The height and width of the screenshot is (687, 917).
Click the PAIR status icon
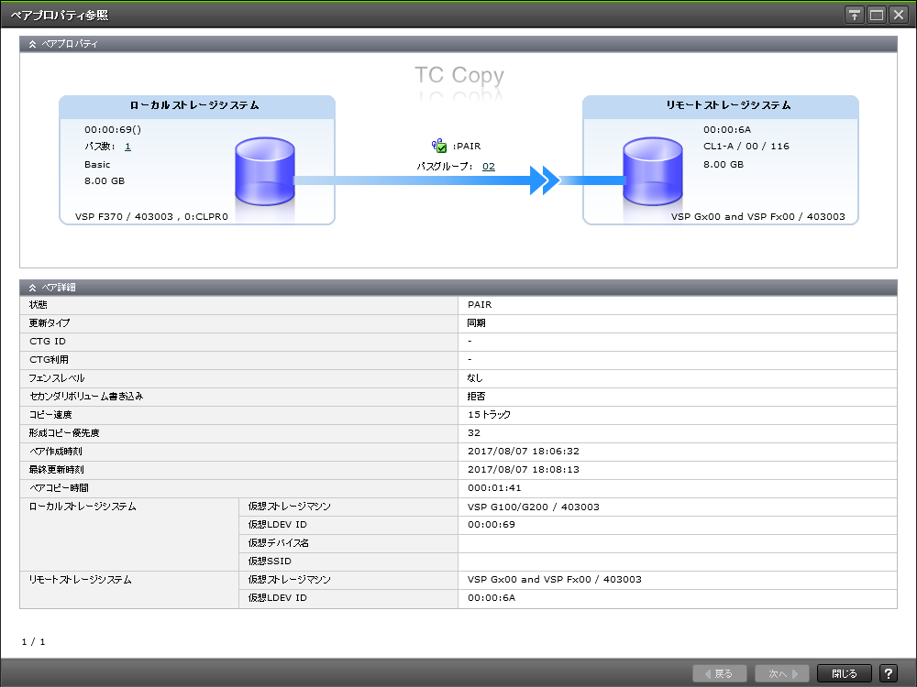[439, 146]
